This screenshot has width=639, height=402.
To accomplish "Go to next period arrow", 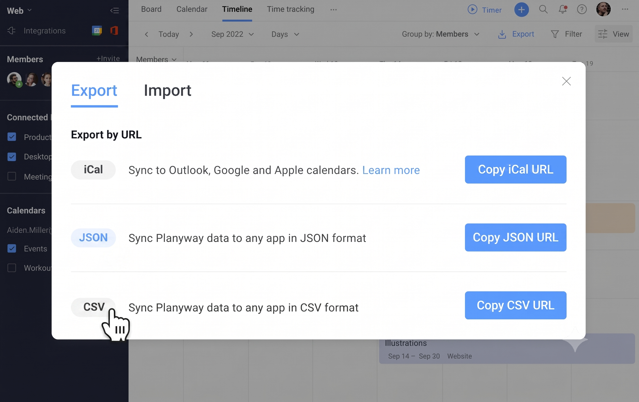I will point(191,34).
